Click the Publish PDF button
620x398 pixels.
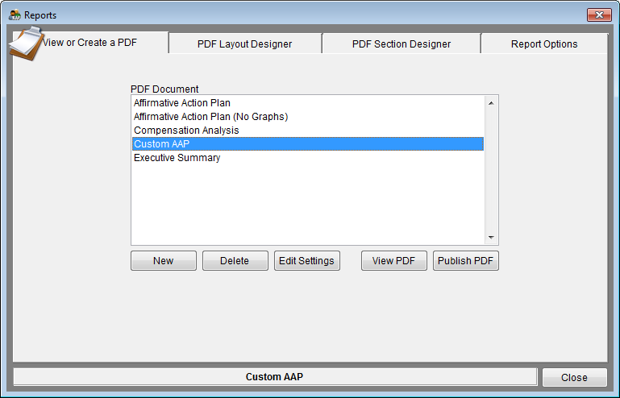[465, 261]
